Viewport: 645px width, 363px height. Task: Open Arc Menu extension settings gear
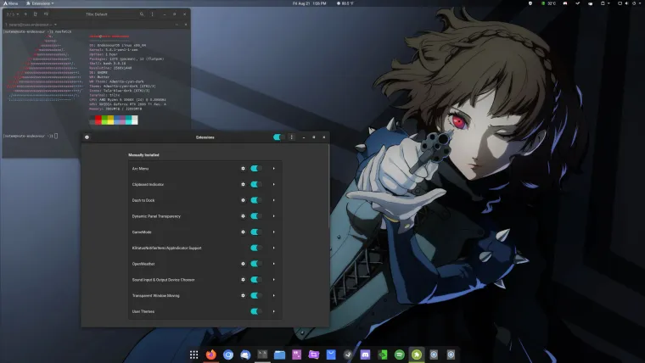(x=244, y=169)
